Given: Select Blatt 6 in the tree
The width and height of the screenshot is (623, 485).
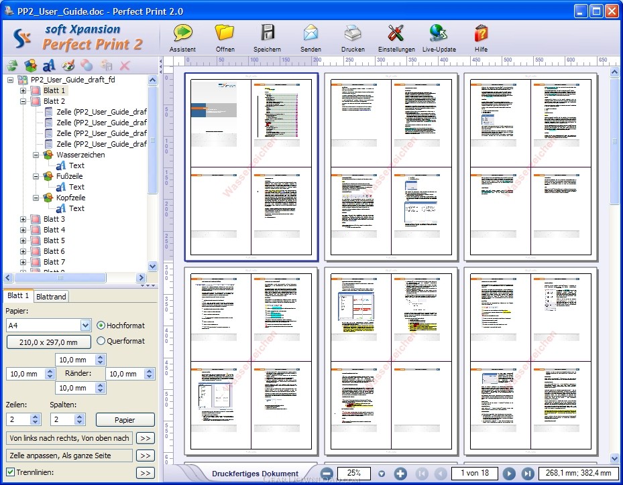Looking at the screenshot, I should pos(54,251).
